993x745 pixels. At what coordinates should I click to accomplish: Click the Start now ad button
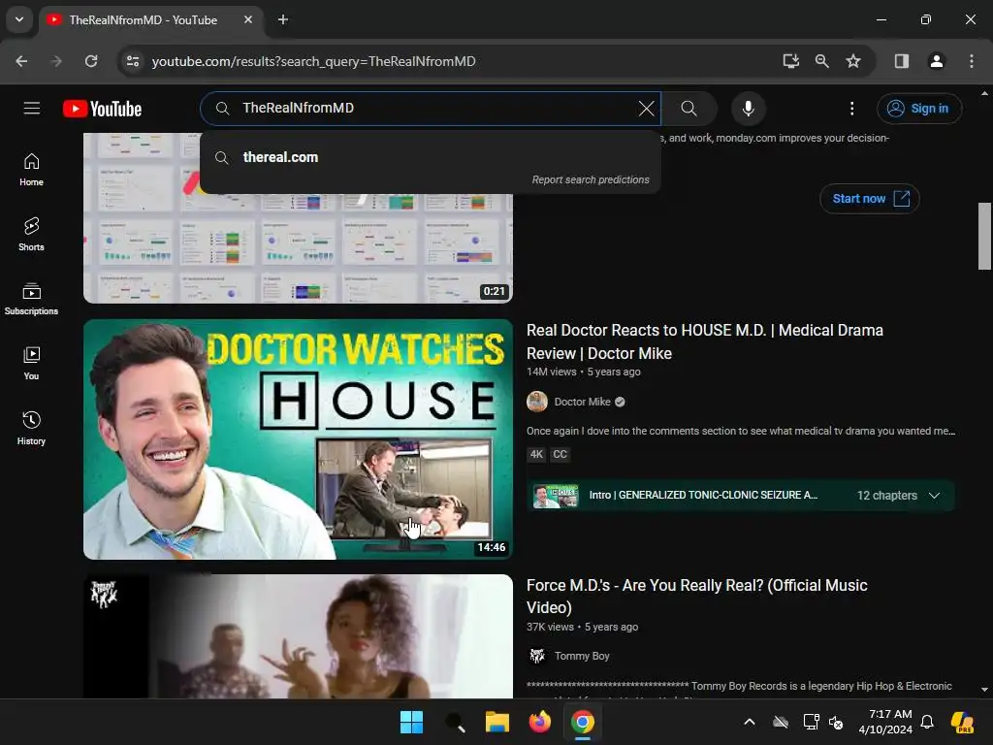(870, 198)
